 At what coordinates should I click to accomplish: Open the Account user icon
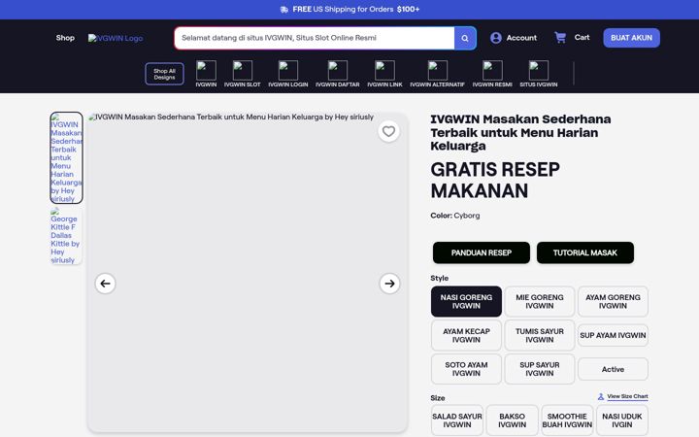pyautogui.click(x=496, y=38)
